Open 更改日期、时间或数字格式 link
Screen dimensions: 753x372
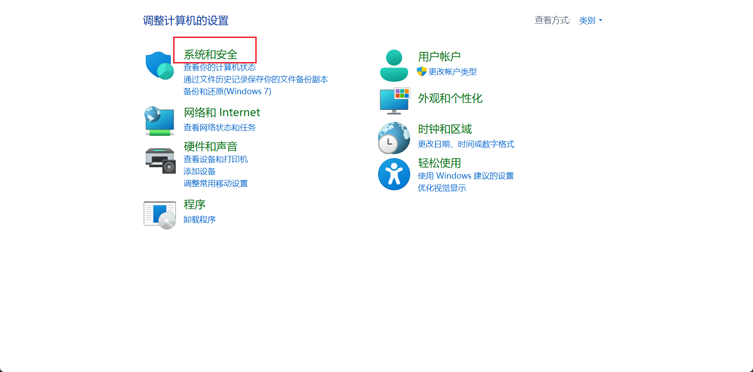click(466, 144)
